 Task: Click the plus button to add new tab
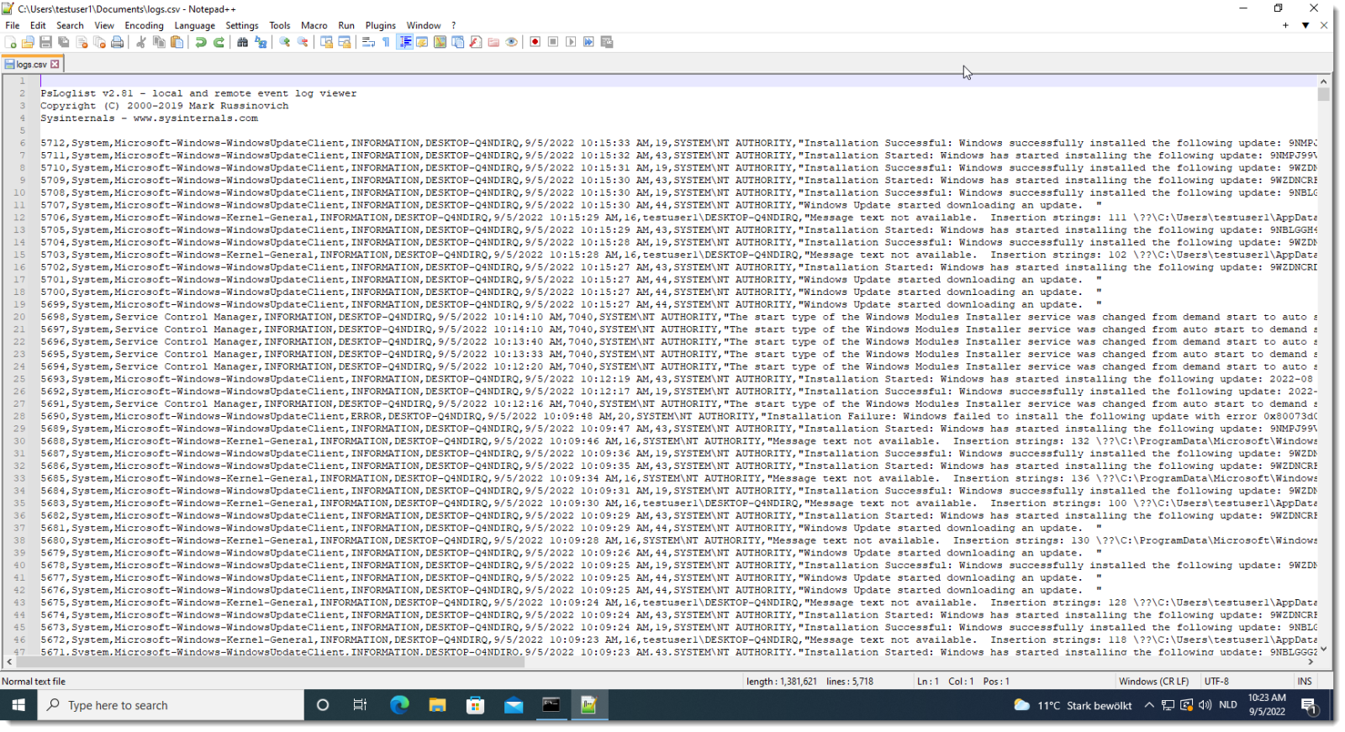coord(1285,25)
